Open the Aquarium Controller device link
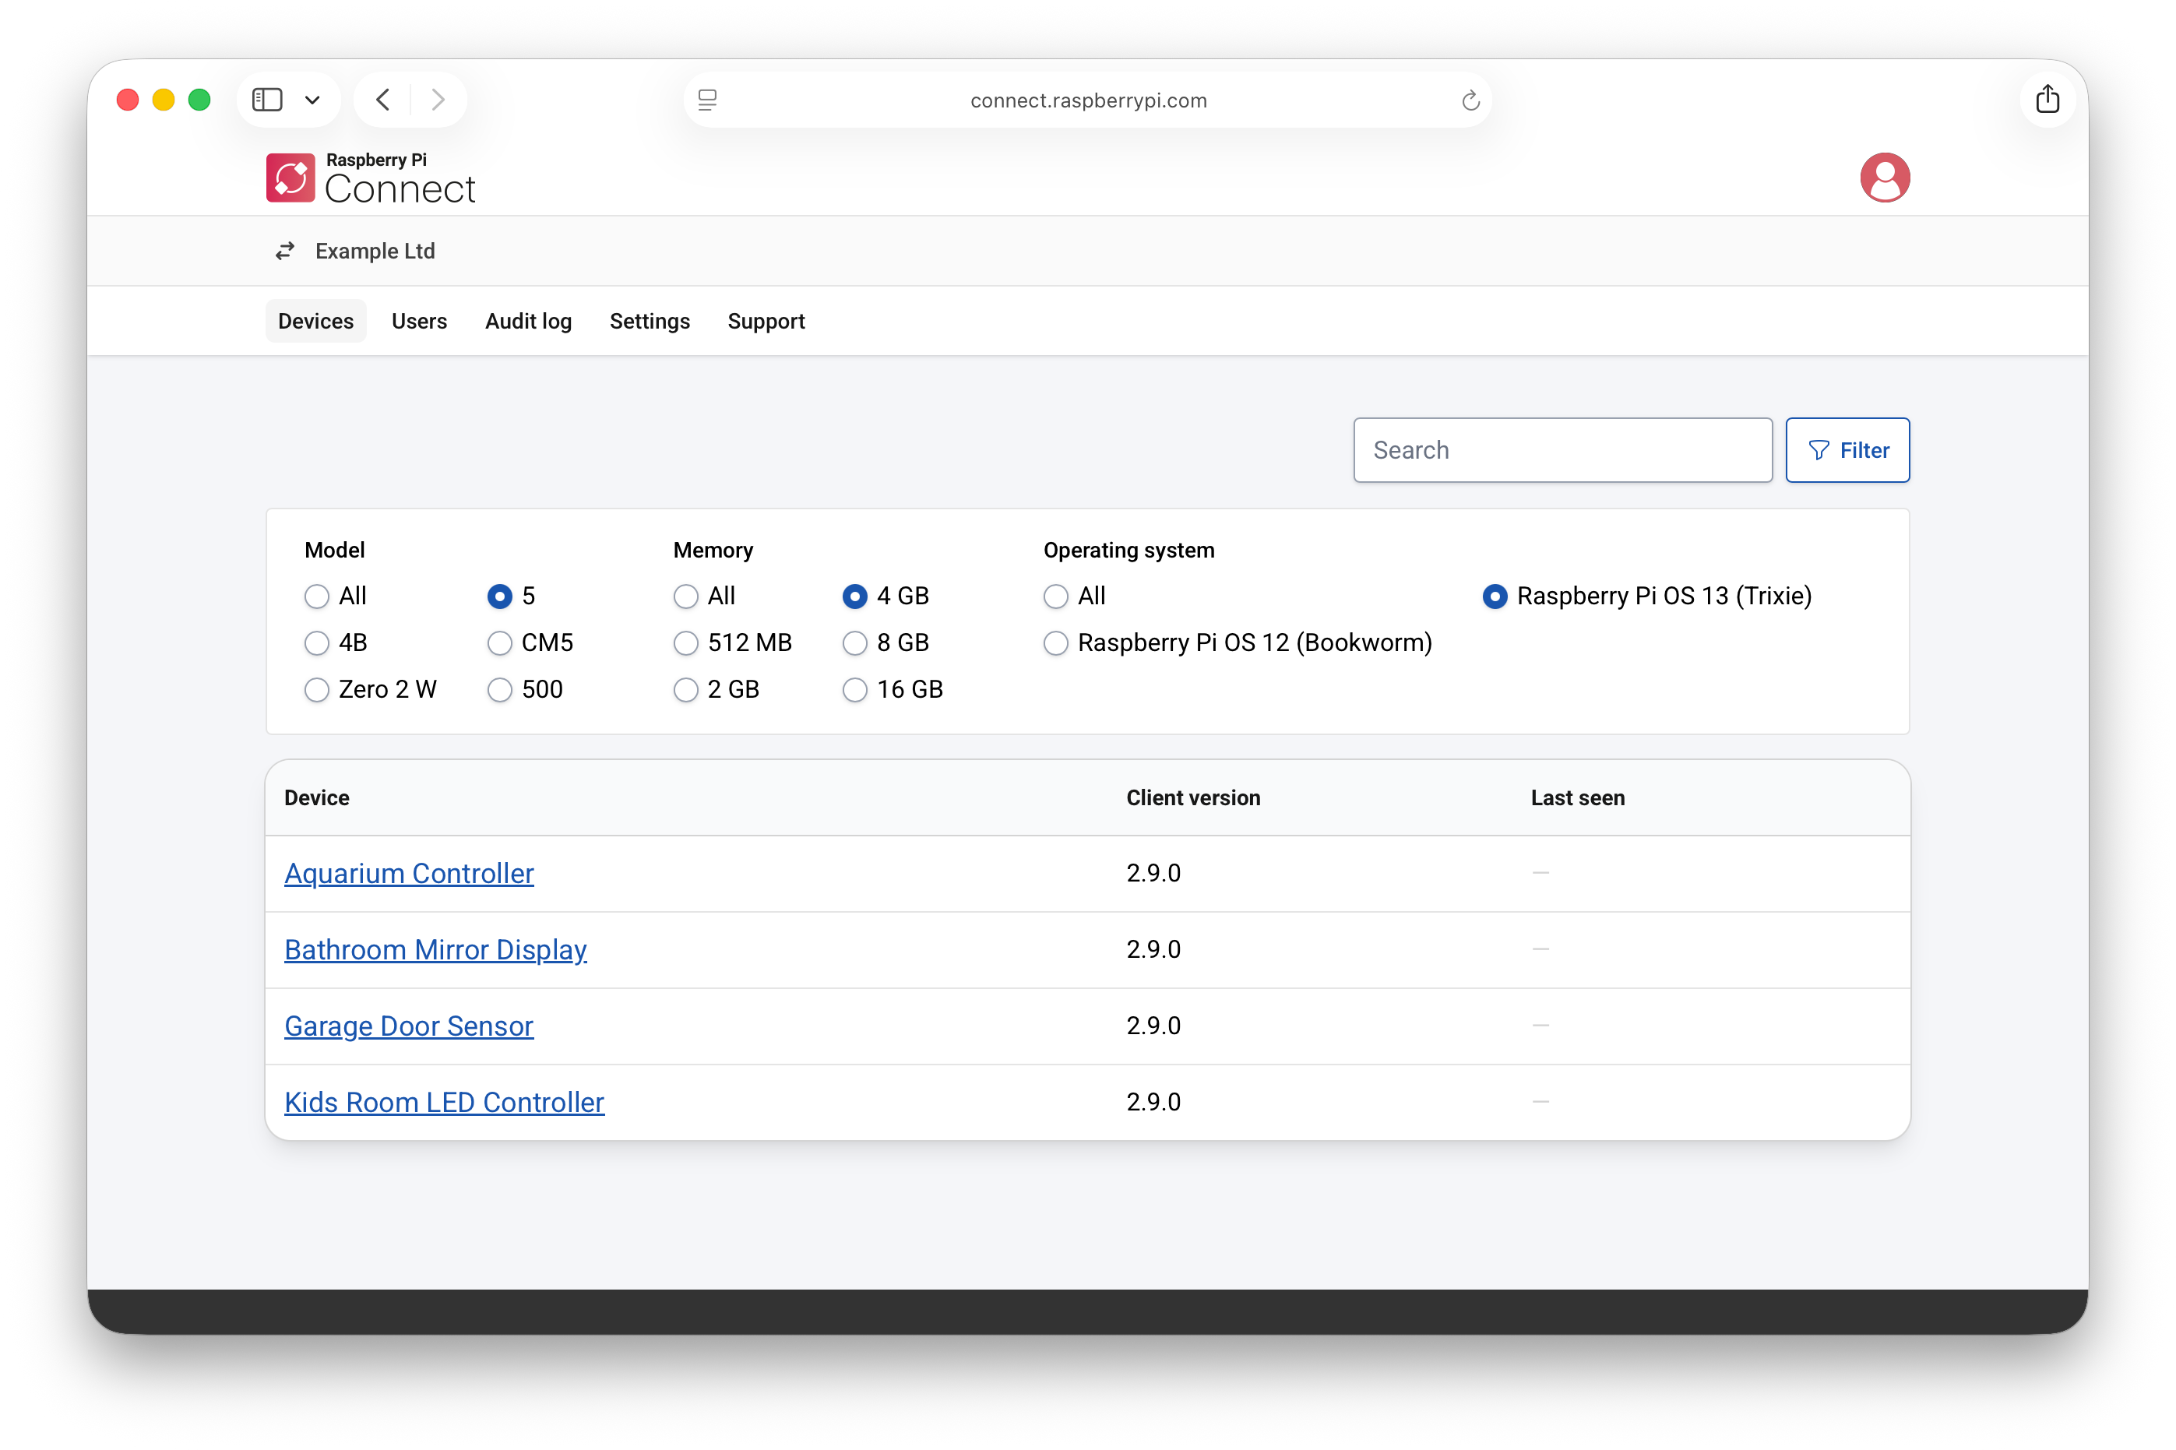The width and height of the screenshot is (2176, 1450). click(409, 873)
